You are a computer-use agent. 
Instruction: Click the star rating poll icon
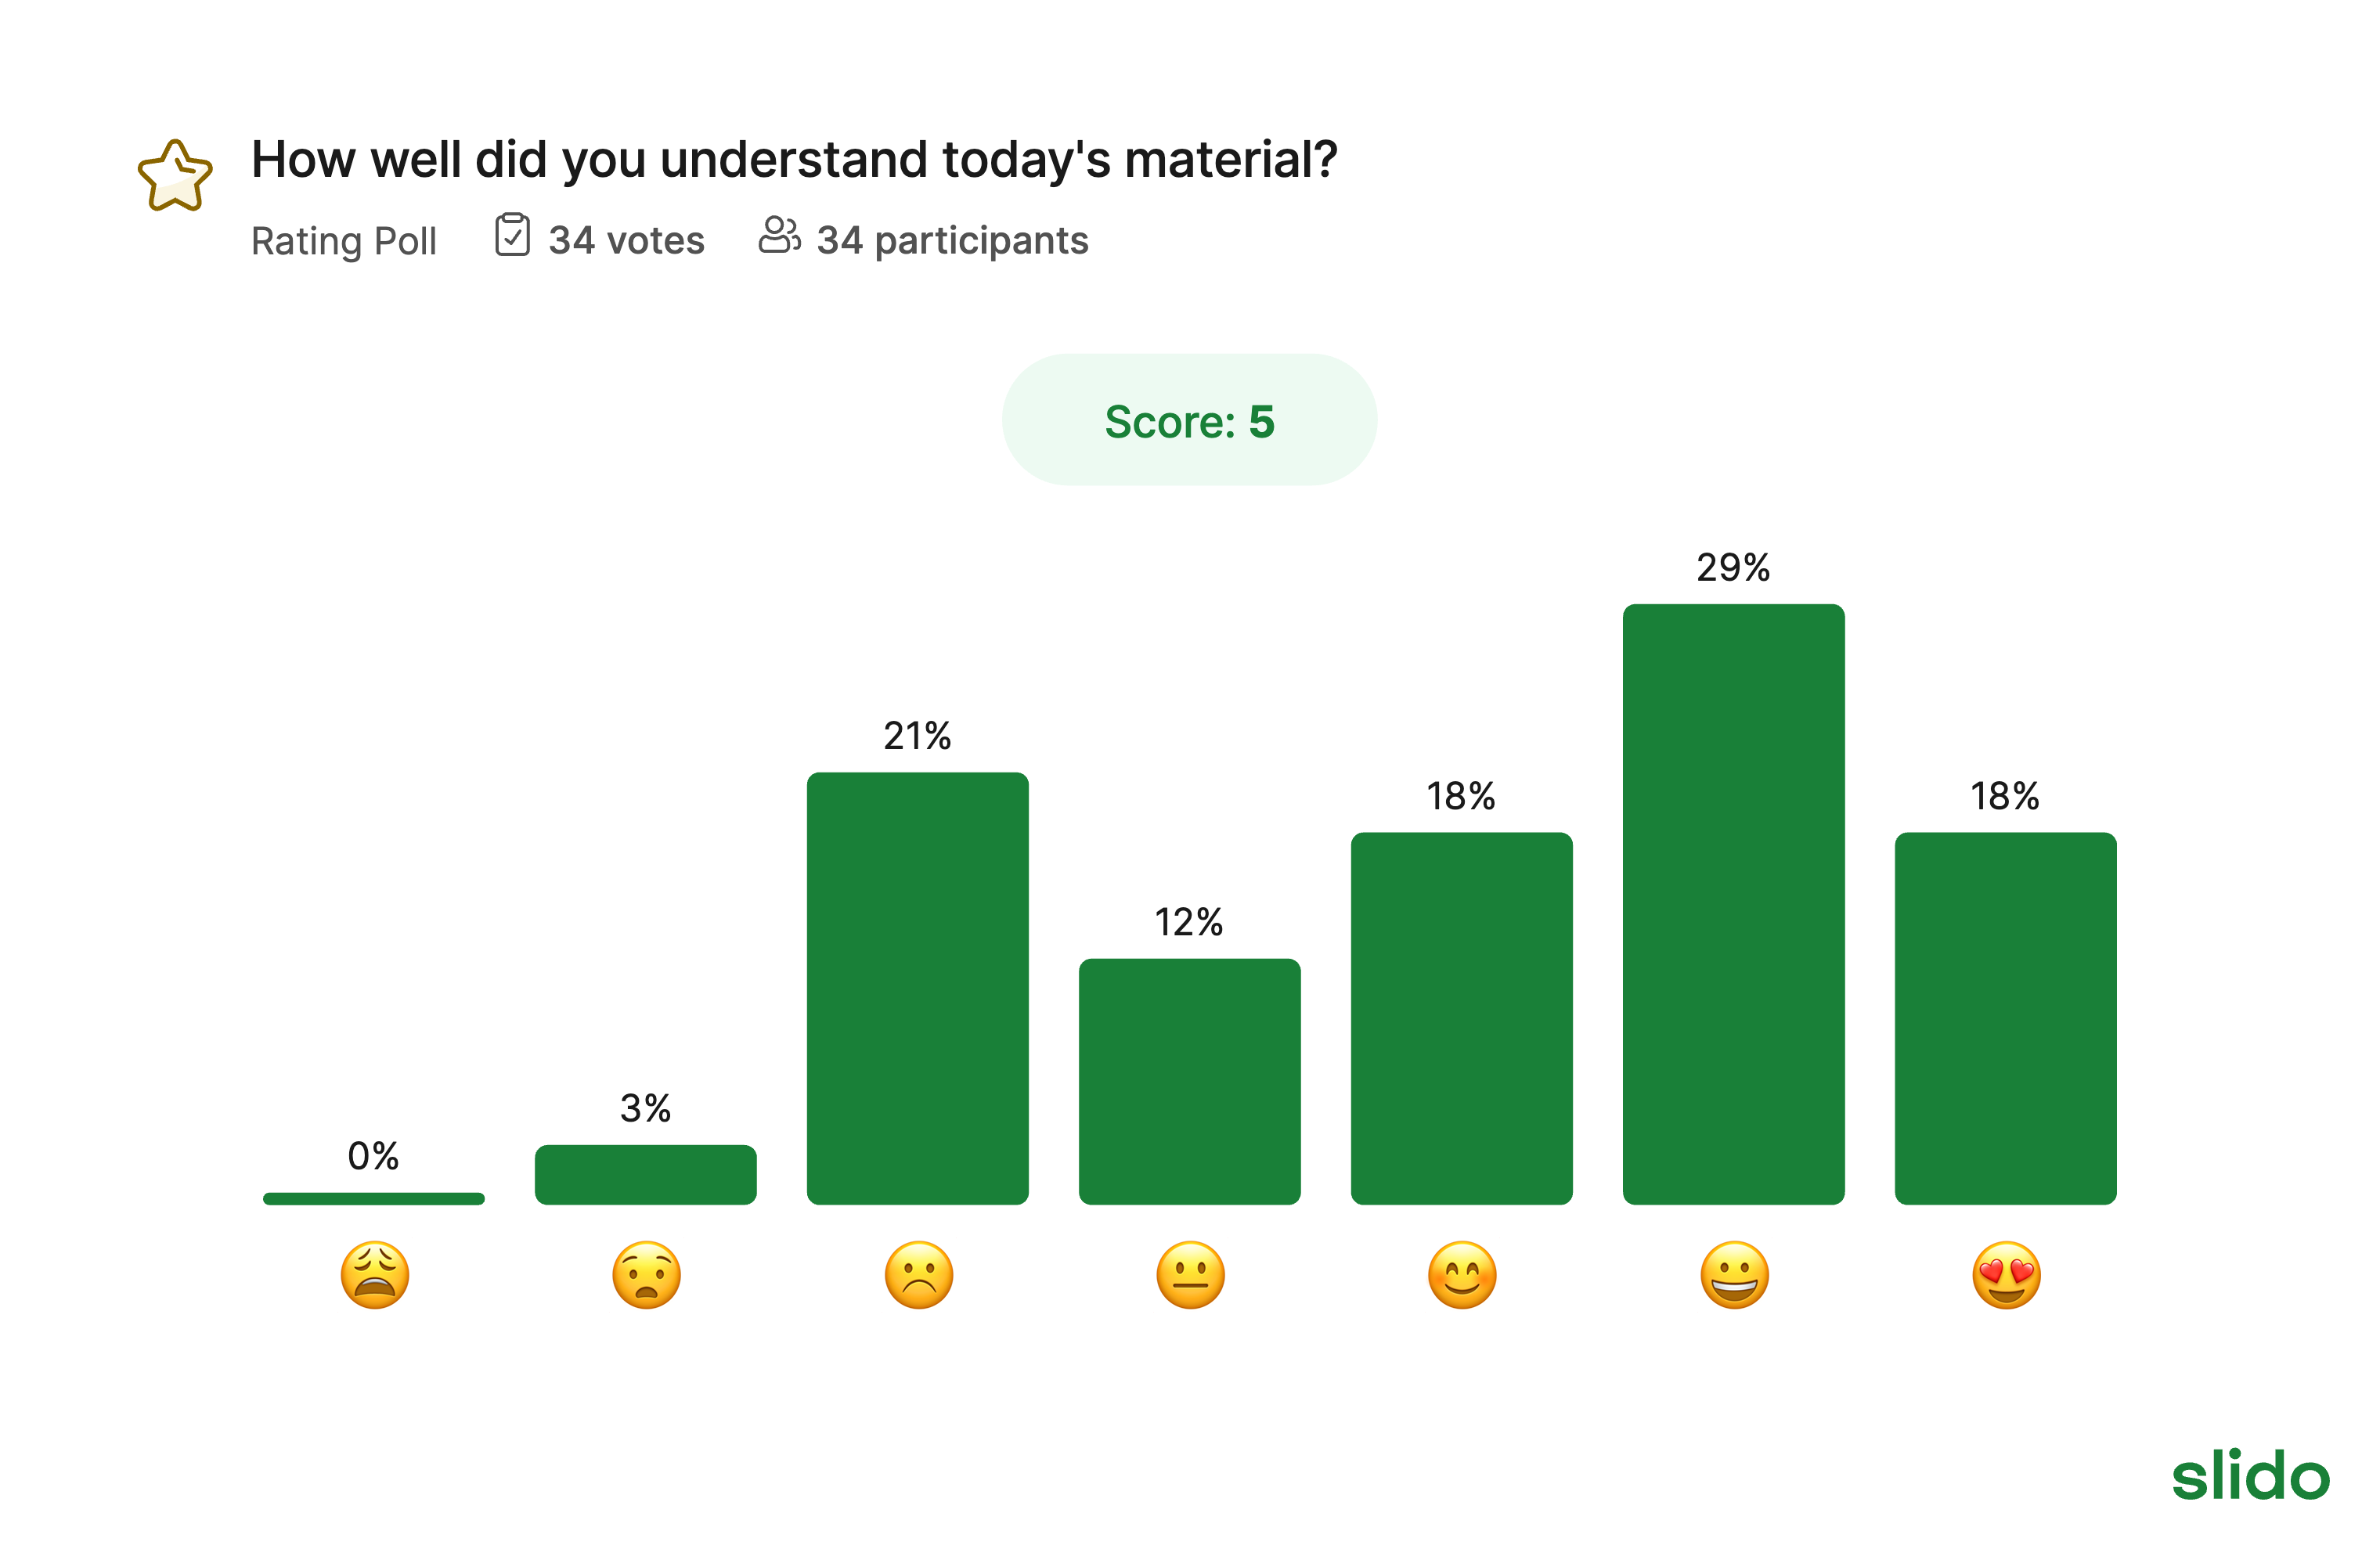[175, 176]
